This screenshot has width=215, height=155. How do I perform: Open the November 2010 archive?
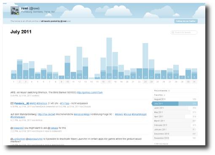coord(175,138)
